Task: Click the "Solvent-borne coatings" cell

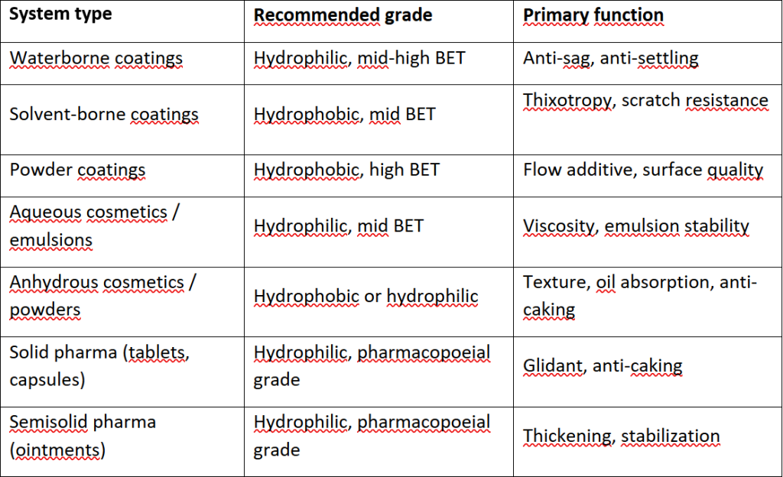Action: click(104, 115)
